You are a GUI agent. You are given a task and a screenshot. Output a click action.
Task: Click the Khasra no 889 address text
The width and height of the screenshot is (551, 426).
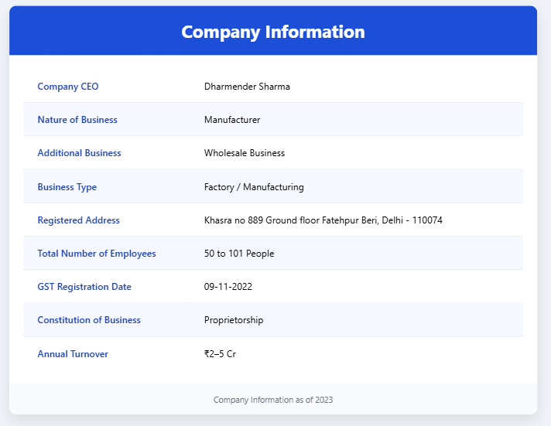click(x=323, y=220)
